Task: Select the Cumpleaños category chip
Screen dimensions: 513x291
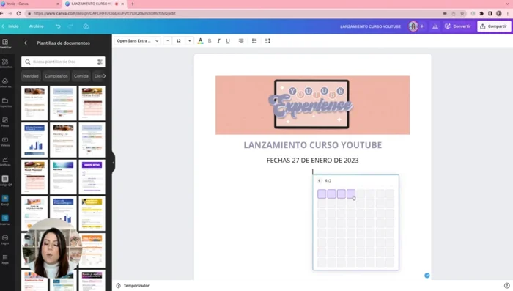Action: (x=56, y=76)
